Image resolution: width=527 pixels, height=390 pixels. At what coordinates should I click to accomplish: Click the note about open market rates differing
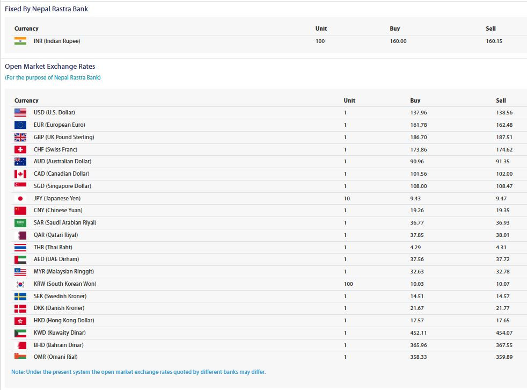[138, 372]
